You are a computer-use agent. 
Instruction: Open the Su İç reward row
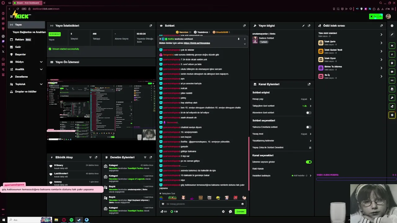[x=351, y=76]
